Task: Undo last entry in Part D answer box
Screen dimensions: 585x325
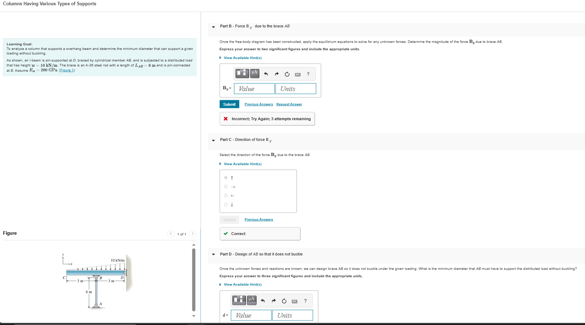Action: [x=263, y=301]
